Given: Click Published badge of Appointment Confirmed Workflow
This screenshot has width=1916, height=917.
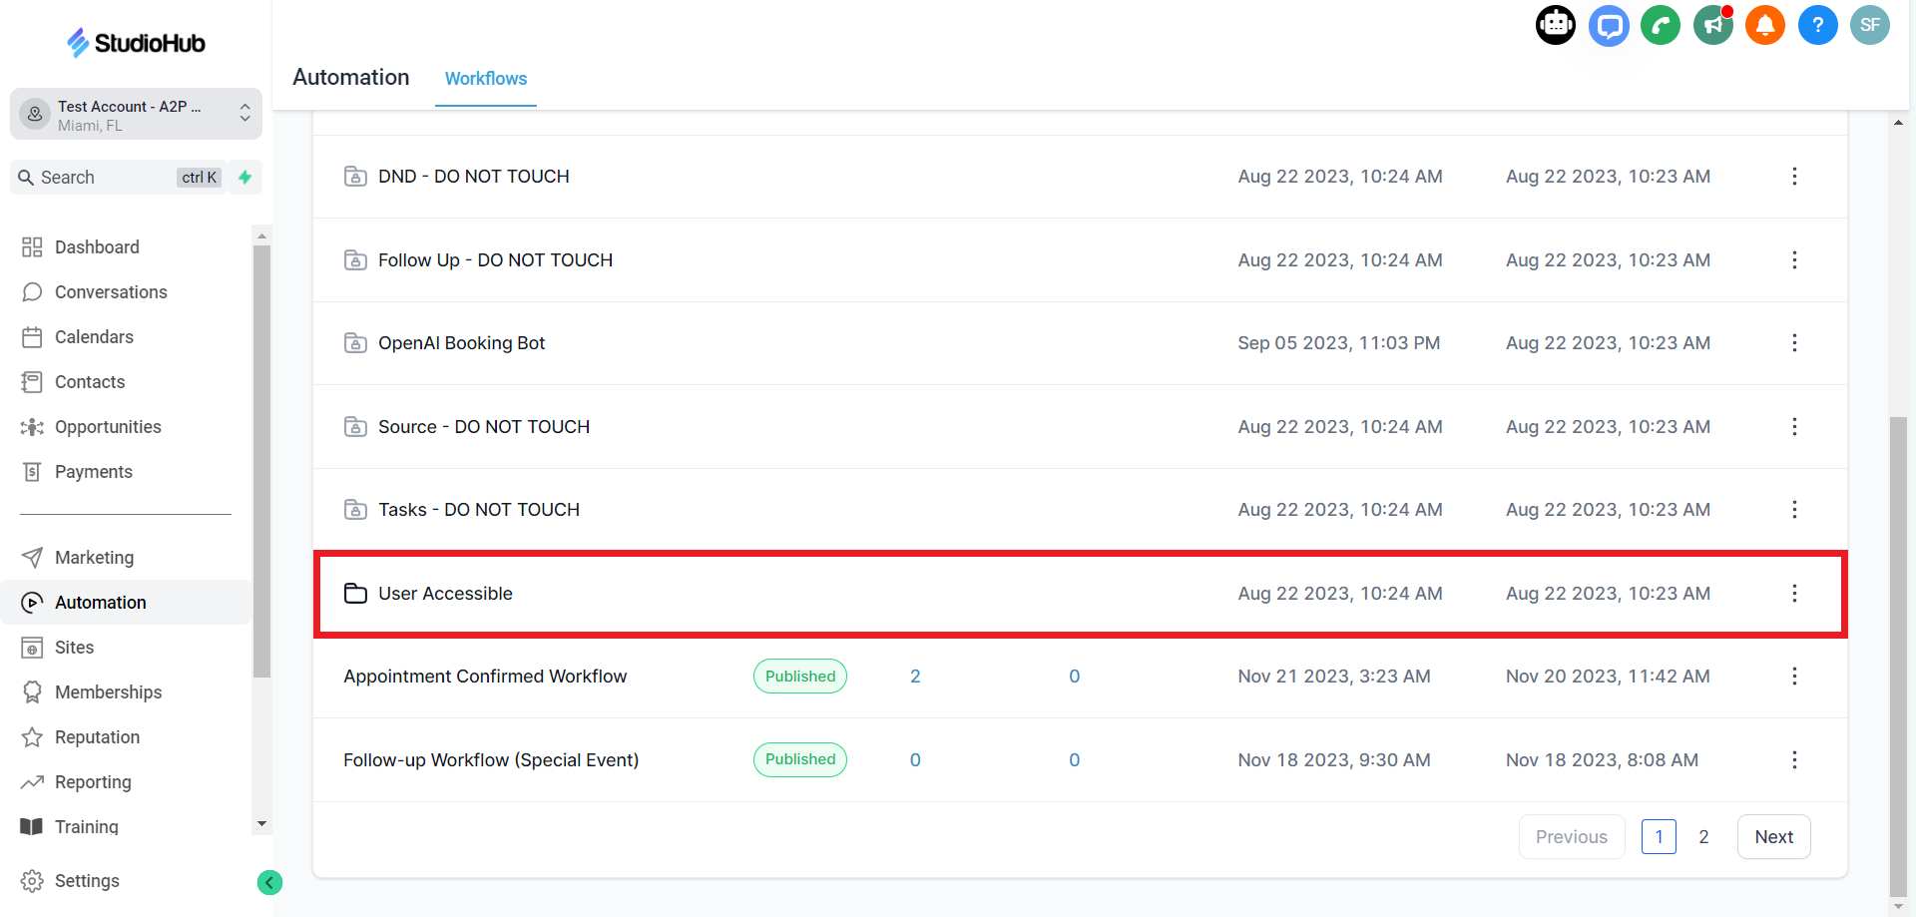Looking at the screenshot, I should 800,676.
